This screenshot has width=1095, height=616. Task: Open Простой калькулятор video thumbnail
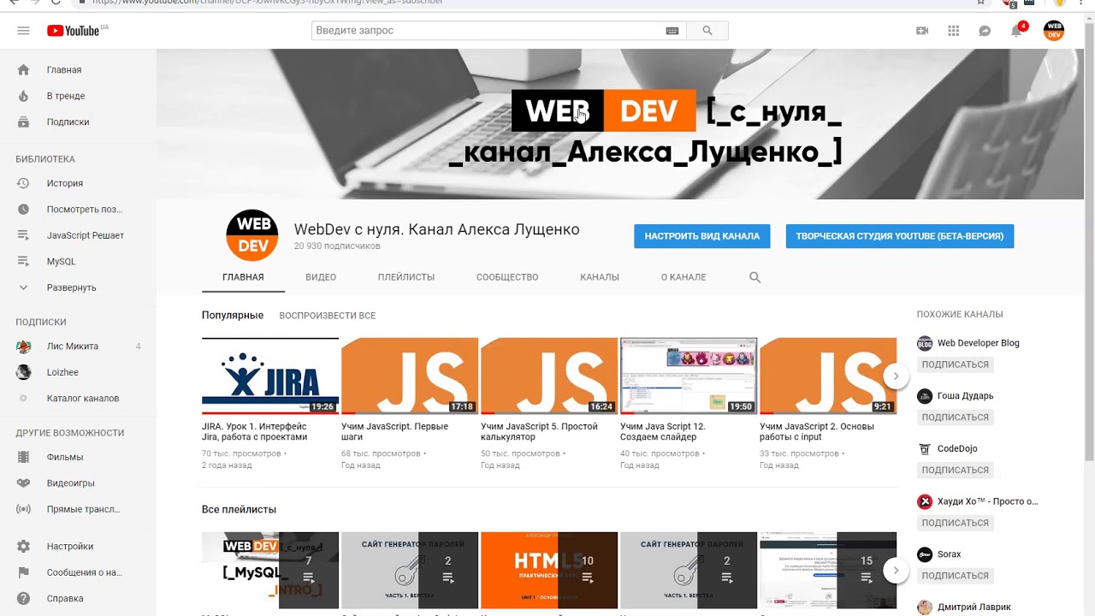coord(549,376)
